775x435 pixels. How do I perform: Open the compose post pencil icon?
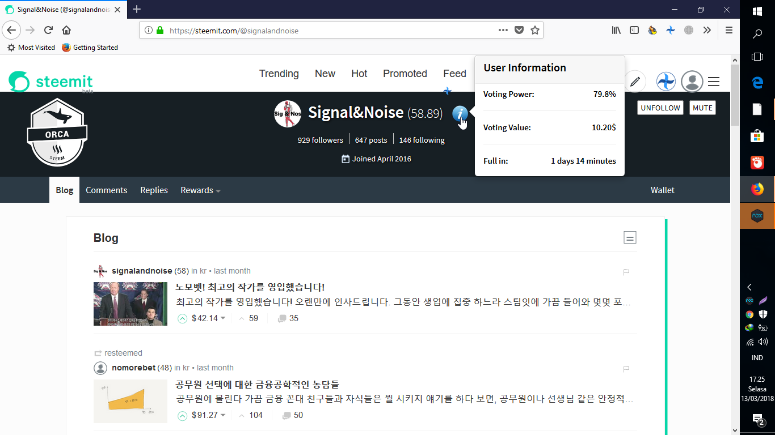(x=635, y=82)
